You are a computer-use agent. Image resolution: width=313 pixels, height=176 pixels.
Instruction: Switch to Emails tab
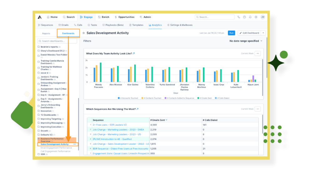tap(64, 25)
